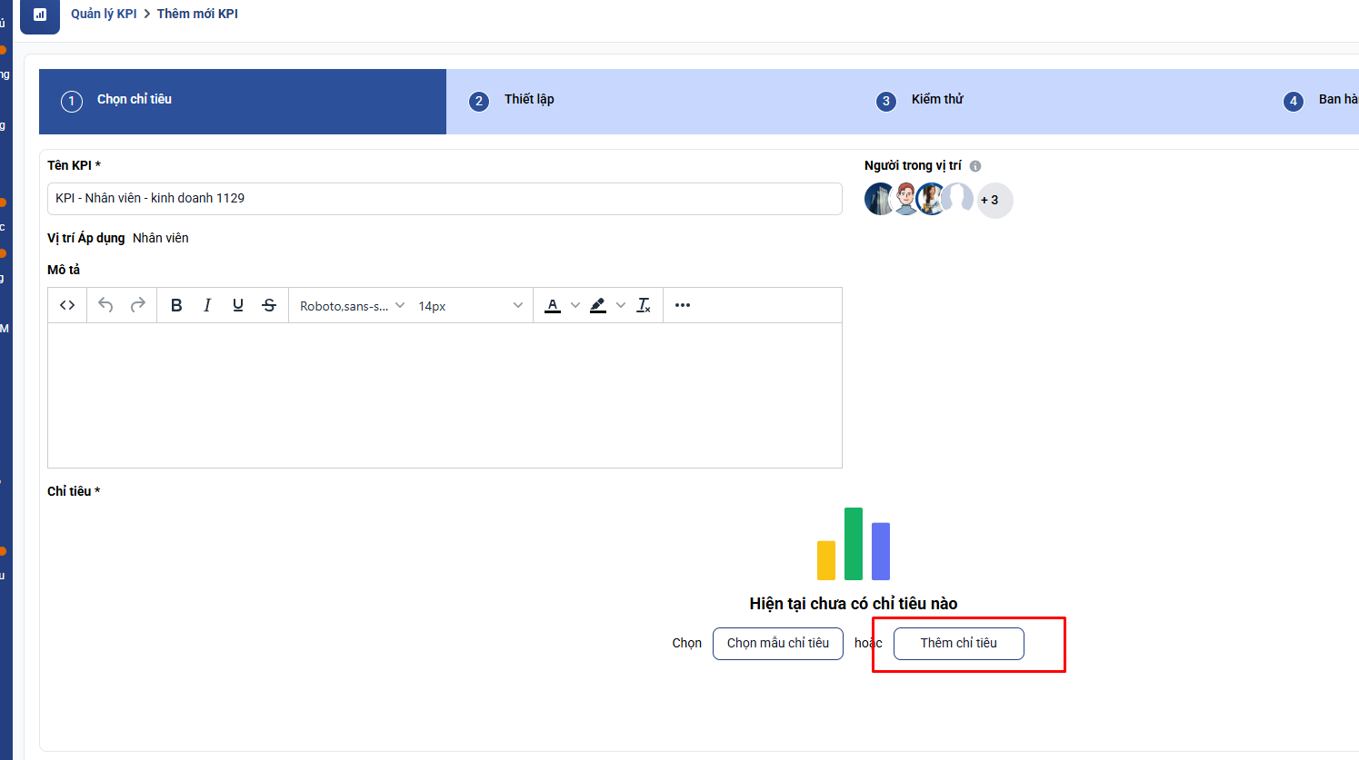The height and width of the screenshot is (760, 1359).
Task: Click the Thêm chỉ tiêu button
Action: click(958, 643)
